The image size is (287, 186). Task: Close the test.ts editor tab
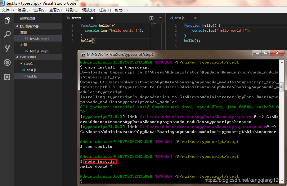(x=92, y=18)
